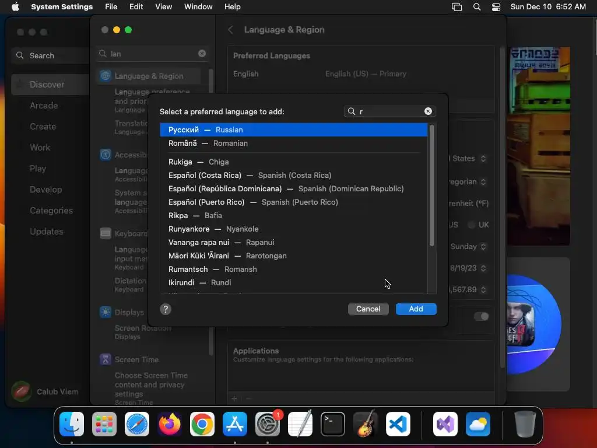Launch Safari from the dock
This screenshot has width=597, height=448.
[137, 424]
